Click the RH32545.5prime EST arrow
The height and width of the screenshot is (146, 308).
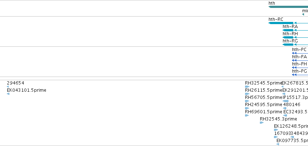[247, 87]
